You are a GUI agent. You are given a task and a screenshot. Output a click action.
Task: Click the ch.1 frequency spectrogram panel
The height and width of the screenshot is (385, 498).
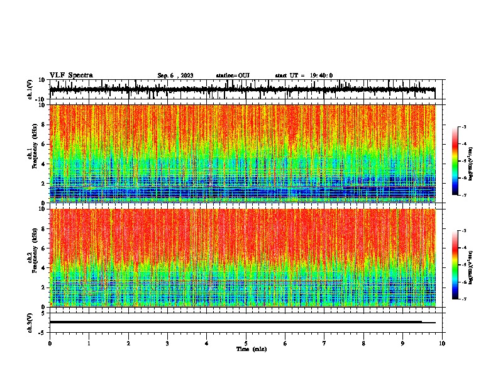tap(246, 153)
